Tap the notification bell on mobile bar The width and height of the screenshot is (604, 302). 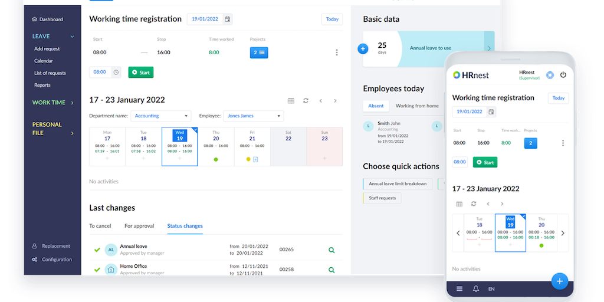coord(475,289)
